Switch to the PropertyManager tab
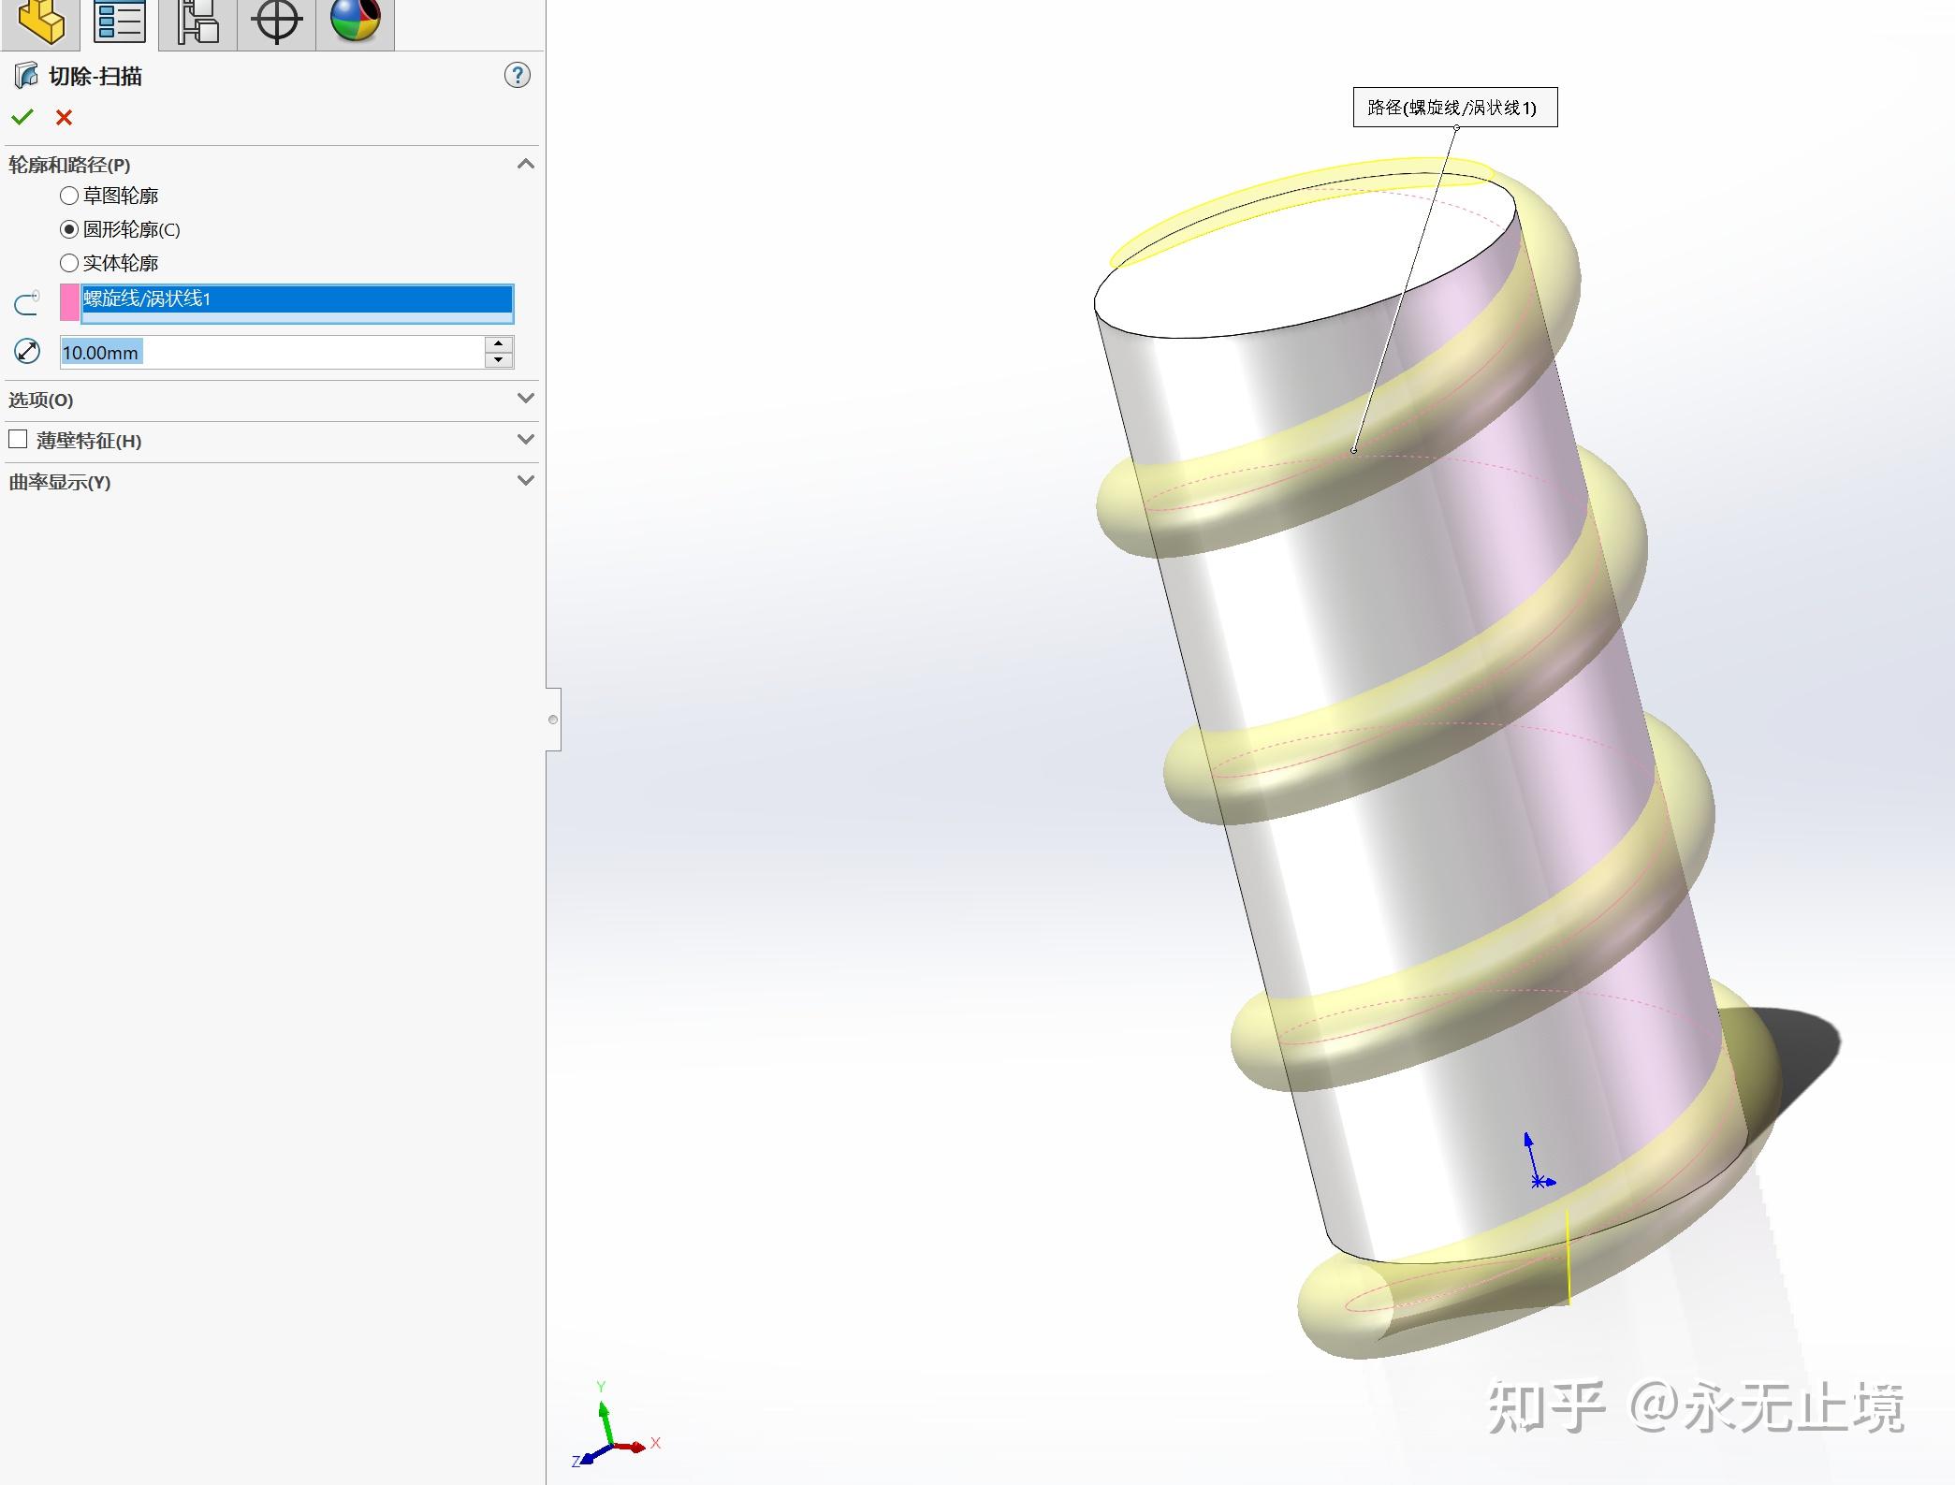Screen dimensions: 1955x1485 click(119, 22)
